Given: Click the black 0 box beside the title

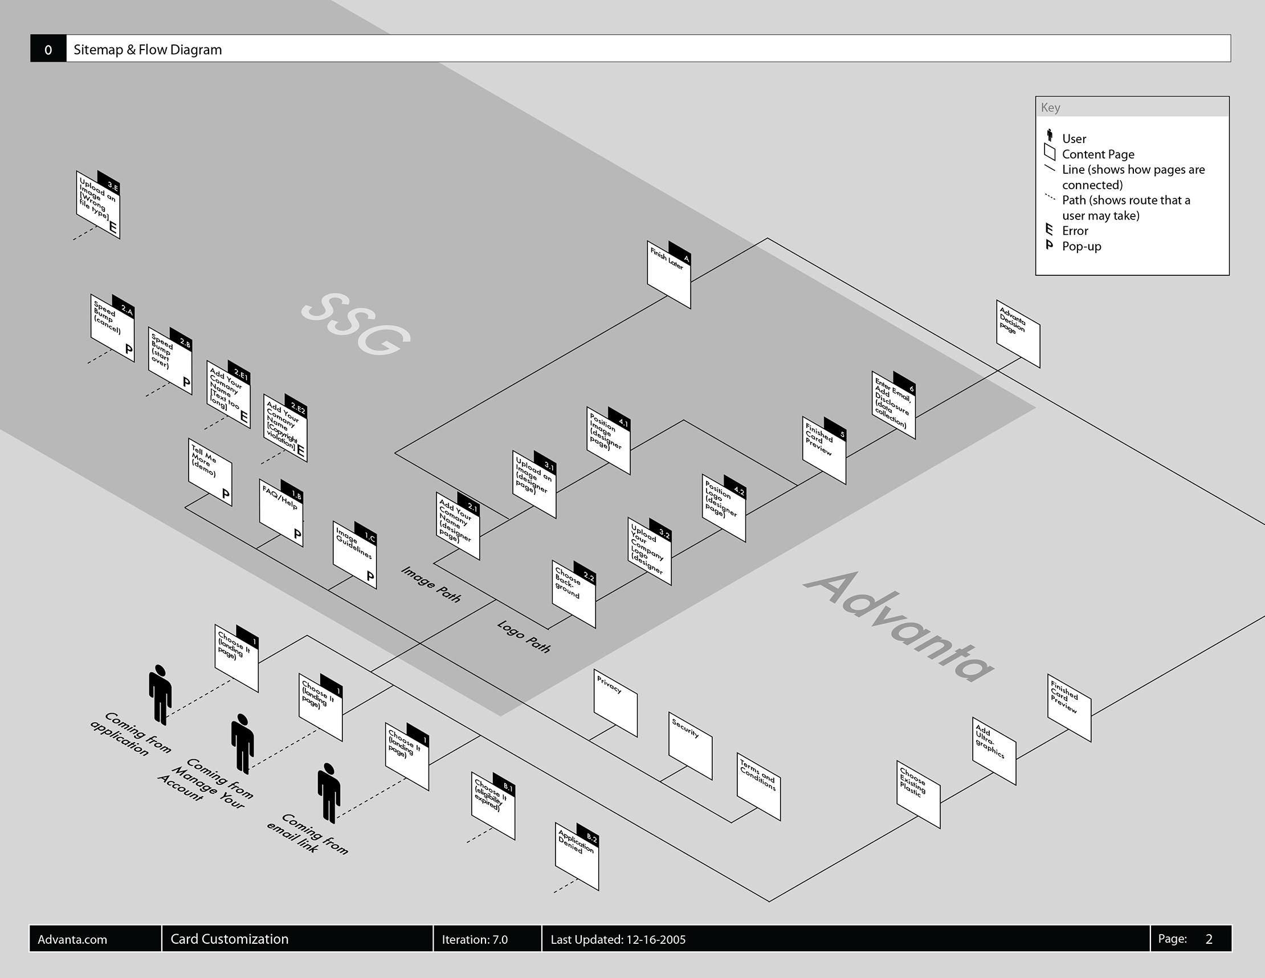Looking at the screenshot, I should tap(48, 48).
